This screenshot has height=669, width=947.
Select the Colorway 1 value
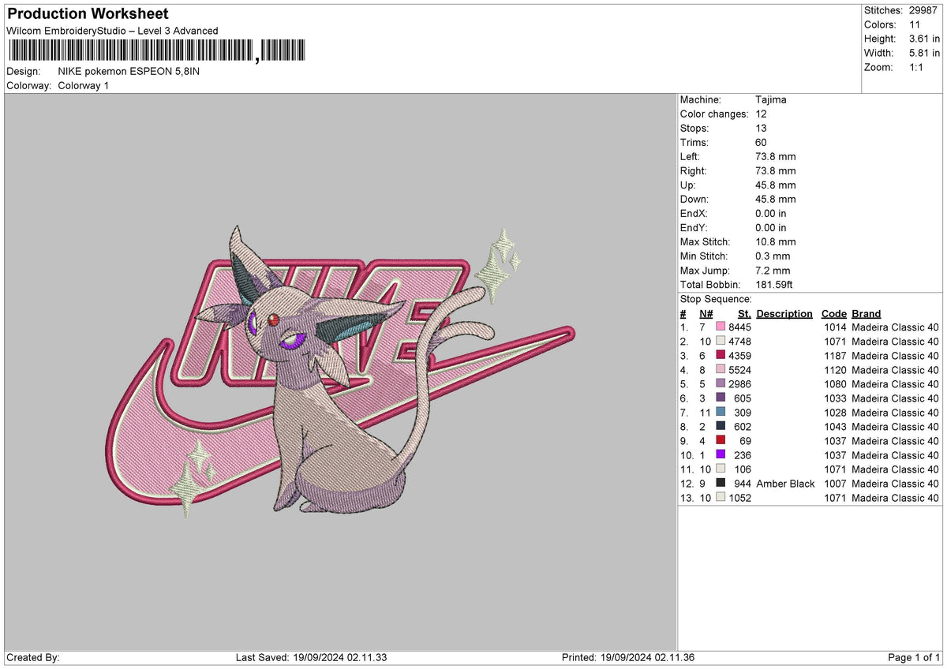tap(84, 85)
